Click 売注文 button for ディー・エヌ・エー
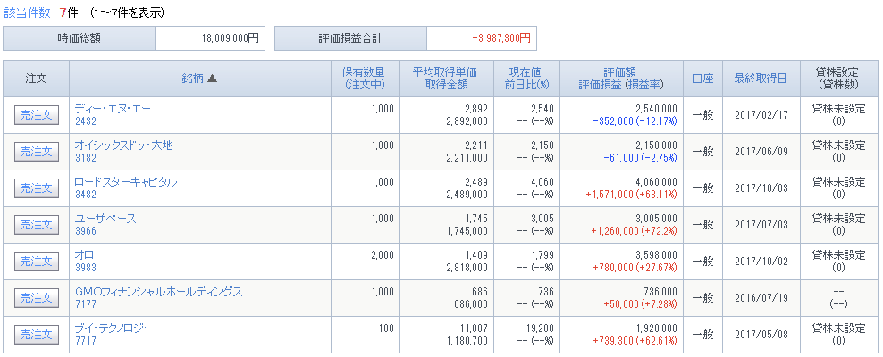Screen dimensions: 883x357 (x=36, y=115)
